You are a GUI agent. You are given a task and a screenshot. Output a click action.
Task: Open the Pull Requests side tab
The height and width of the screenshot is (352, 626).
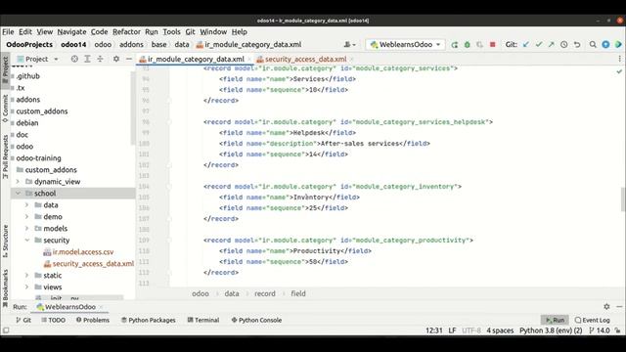pyautogui.click(x=5, y=156)
